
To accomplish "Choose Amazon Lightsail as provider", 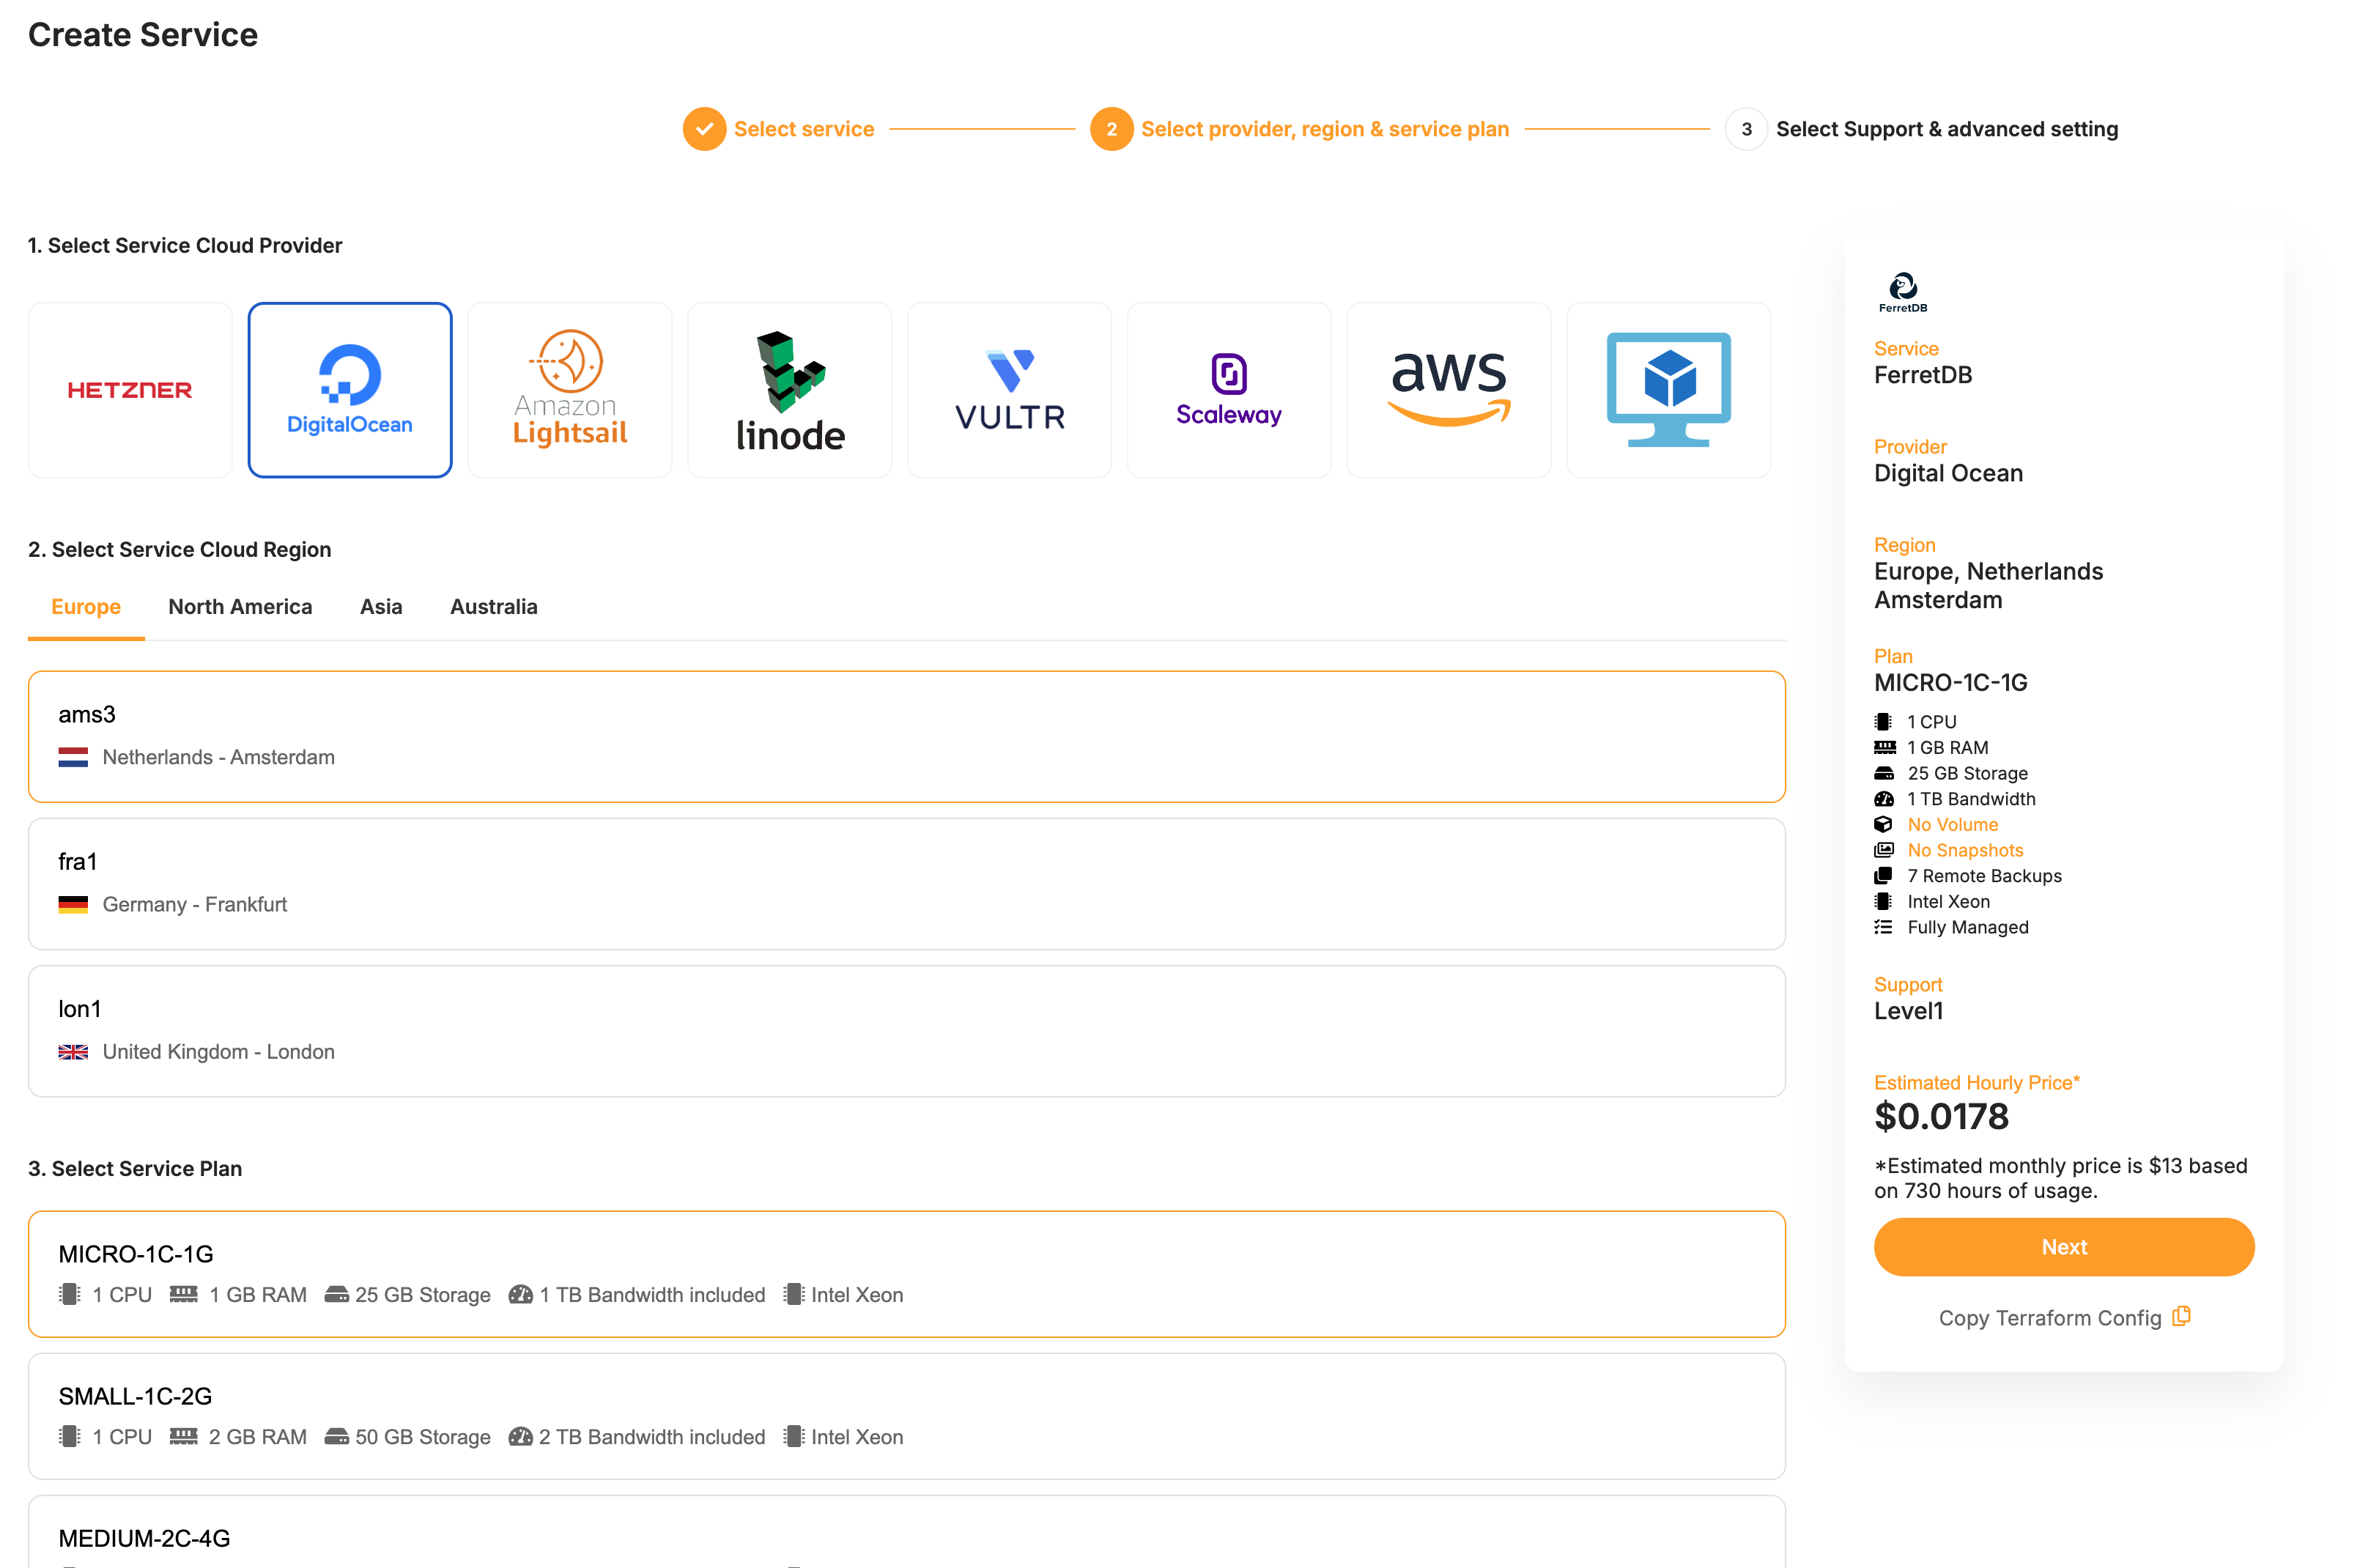I will point(569,389).
